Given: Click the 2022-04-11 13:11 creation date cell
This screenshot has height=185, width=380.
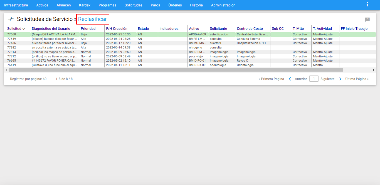Looking at the screenshot, I should click(120, 65).
